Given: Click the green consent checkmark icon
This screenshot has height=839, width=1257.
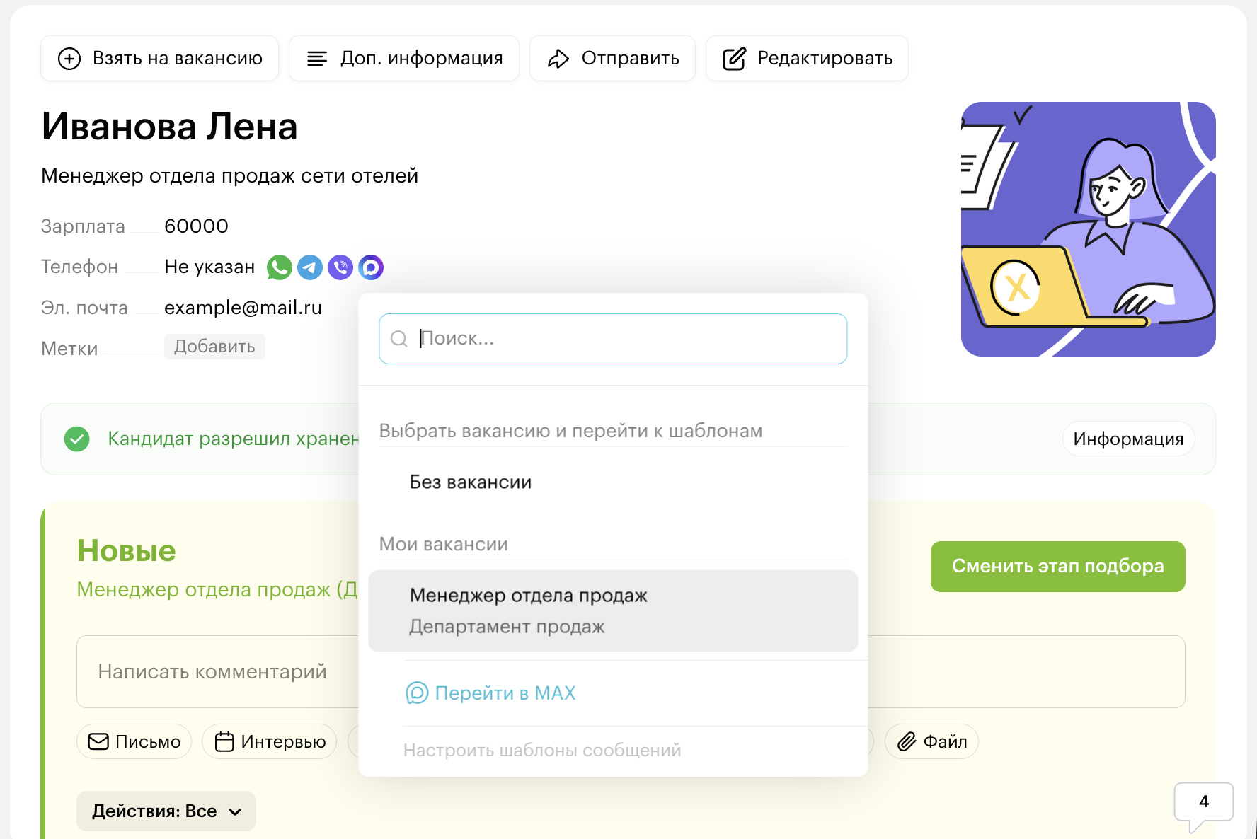Looking at the screenshot, I should tap(77, 439).
